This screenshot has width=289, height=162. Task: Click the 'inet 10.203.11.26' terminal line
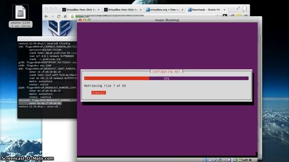53,78
